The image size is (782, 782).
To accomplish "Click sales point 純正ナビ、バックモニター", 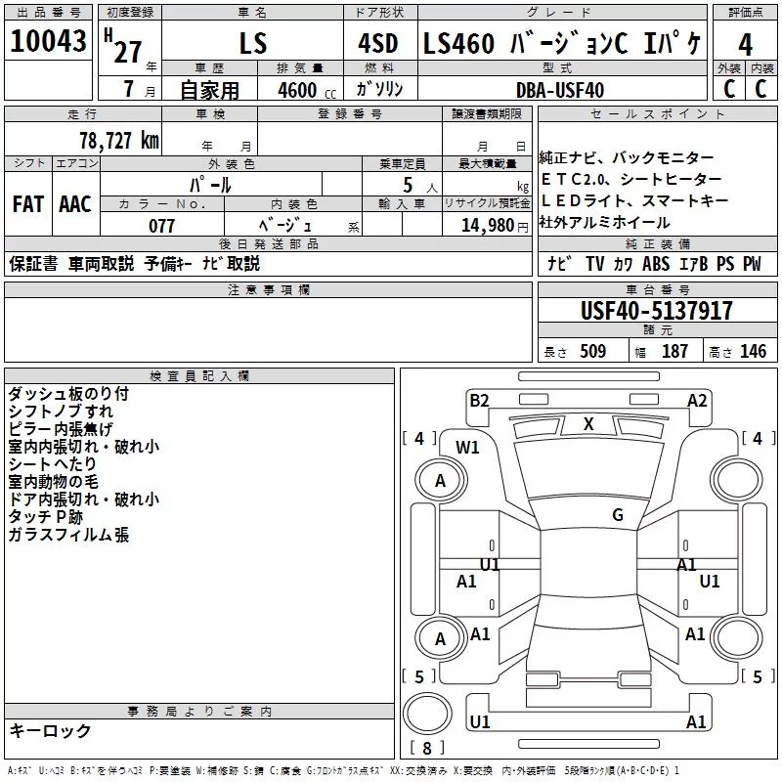I will coord(627,157).
